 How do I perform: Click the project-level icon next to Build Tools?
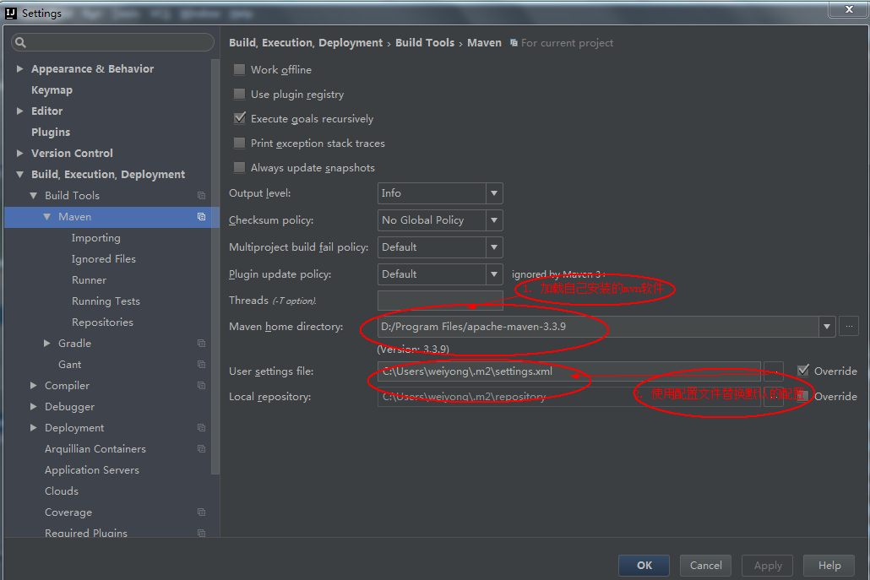(x=201, y=196)
